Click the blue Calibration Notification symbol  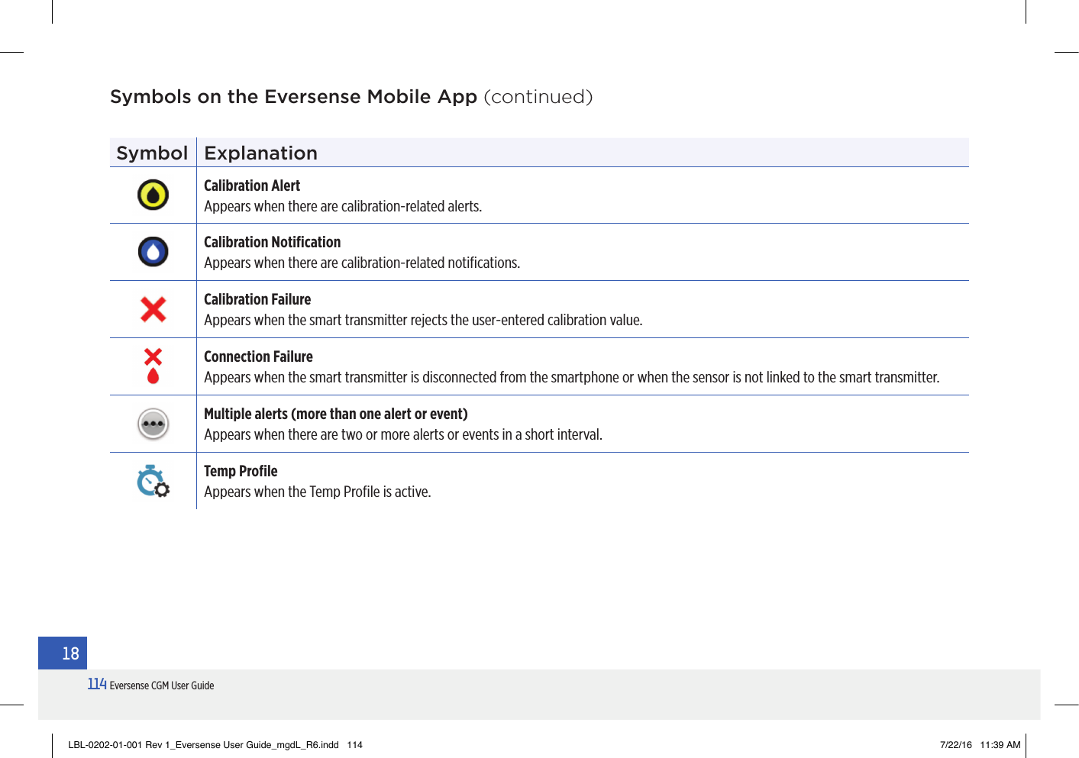pyautogui.click(x=153, y=252)
